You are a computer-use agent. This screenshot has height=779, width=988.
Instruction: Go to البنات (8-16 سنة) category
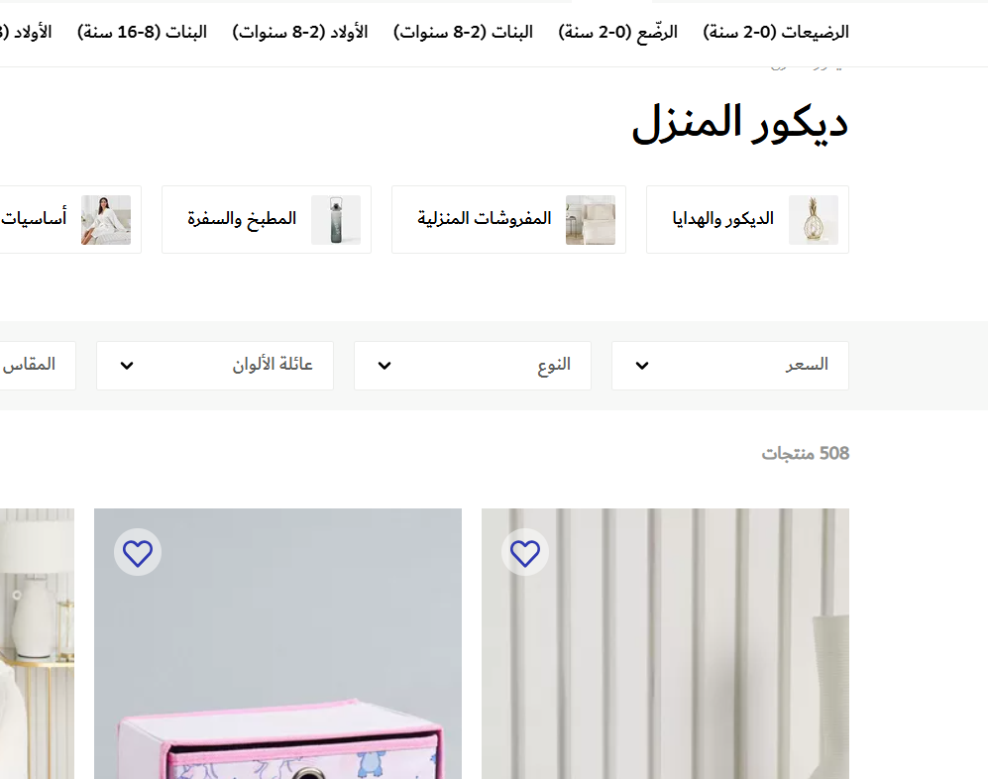142,32
